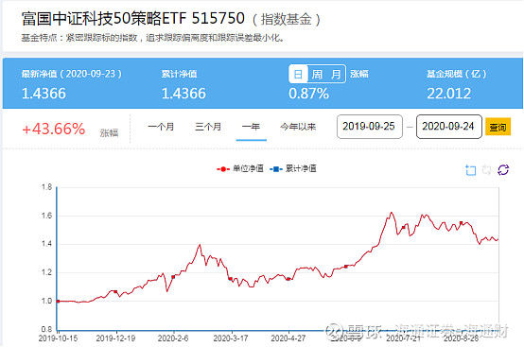Image resolution: width=524 pixels, height=347 pixels.
Task: Click the data marker above 2020-8-28
Action: point(462,223)
